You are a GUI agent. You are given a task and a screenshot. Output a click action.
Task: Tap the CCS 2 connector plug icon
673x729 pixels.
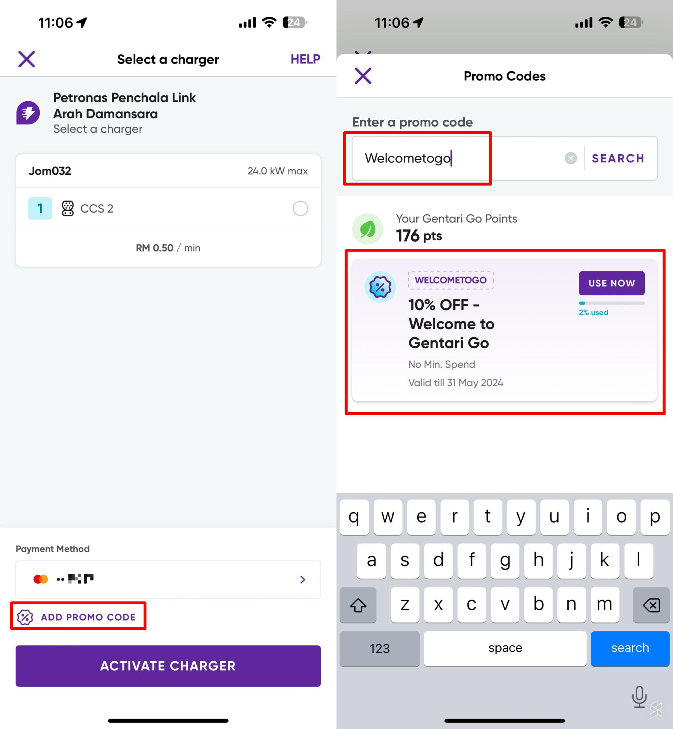tap(68, 208)
